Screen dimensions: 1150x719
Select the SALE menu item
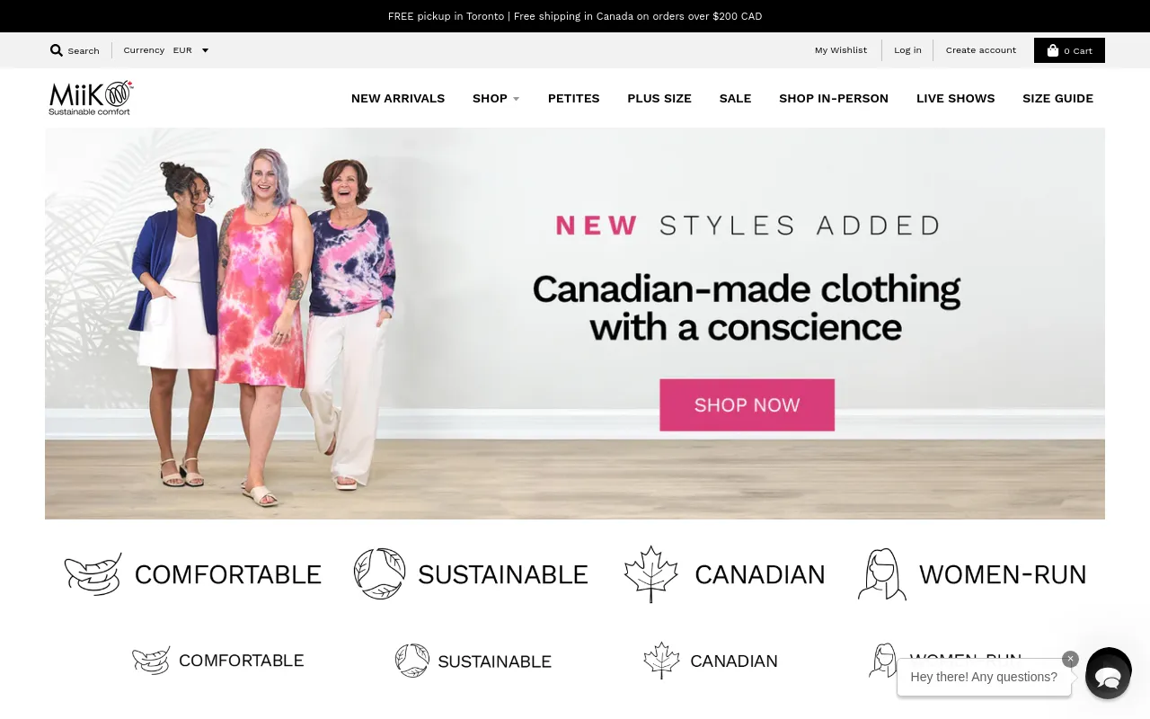[x=735, y=98]
